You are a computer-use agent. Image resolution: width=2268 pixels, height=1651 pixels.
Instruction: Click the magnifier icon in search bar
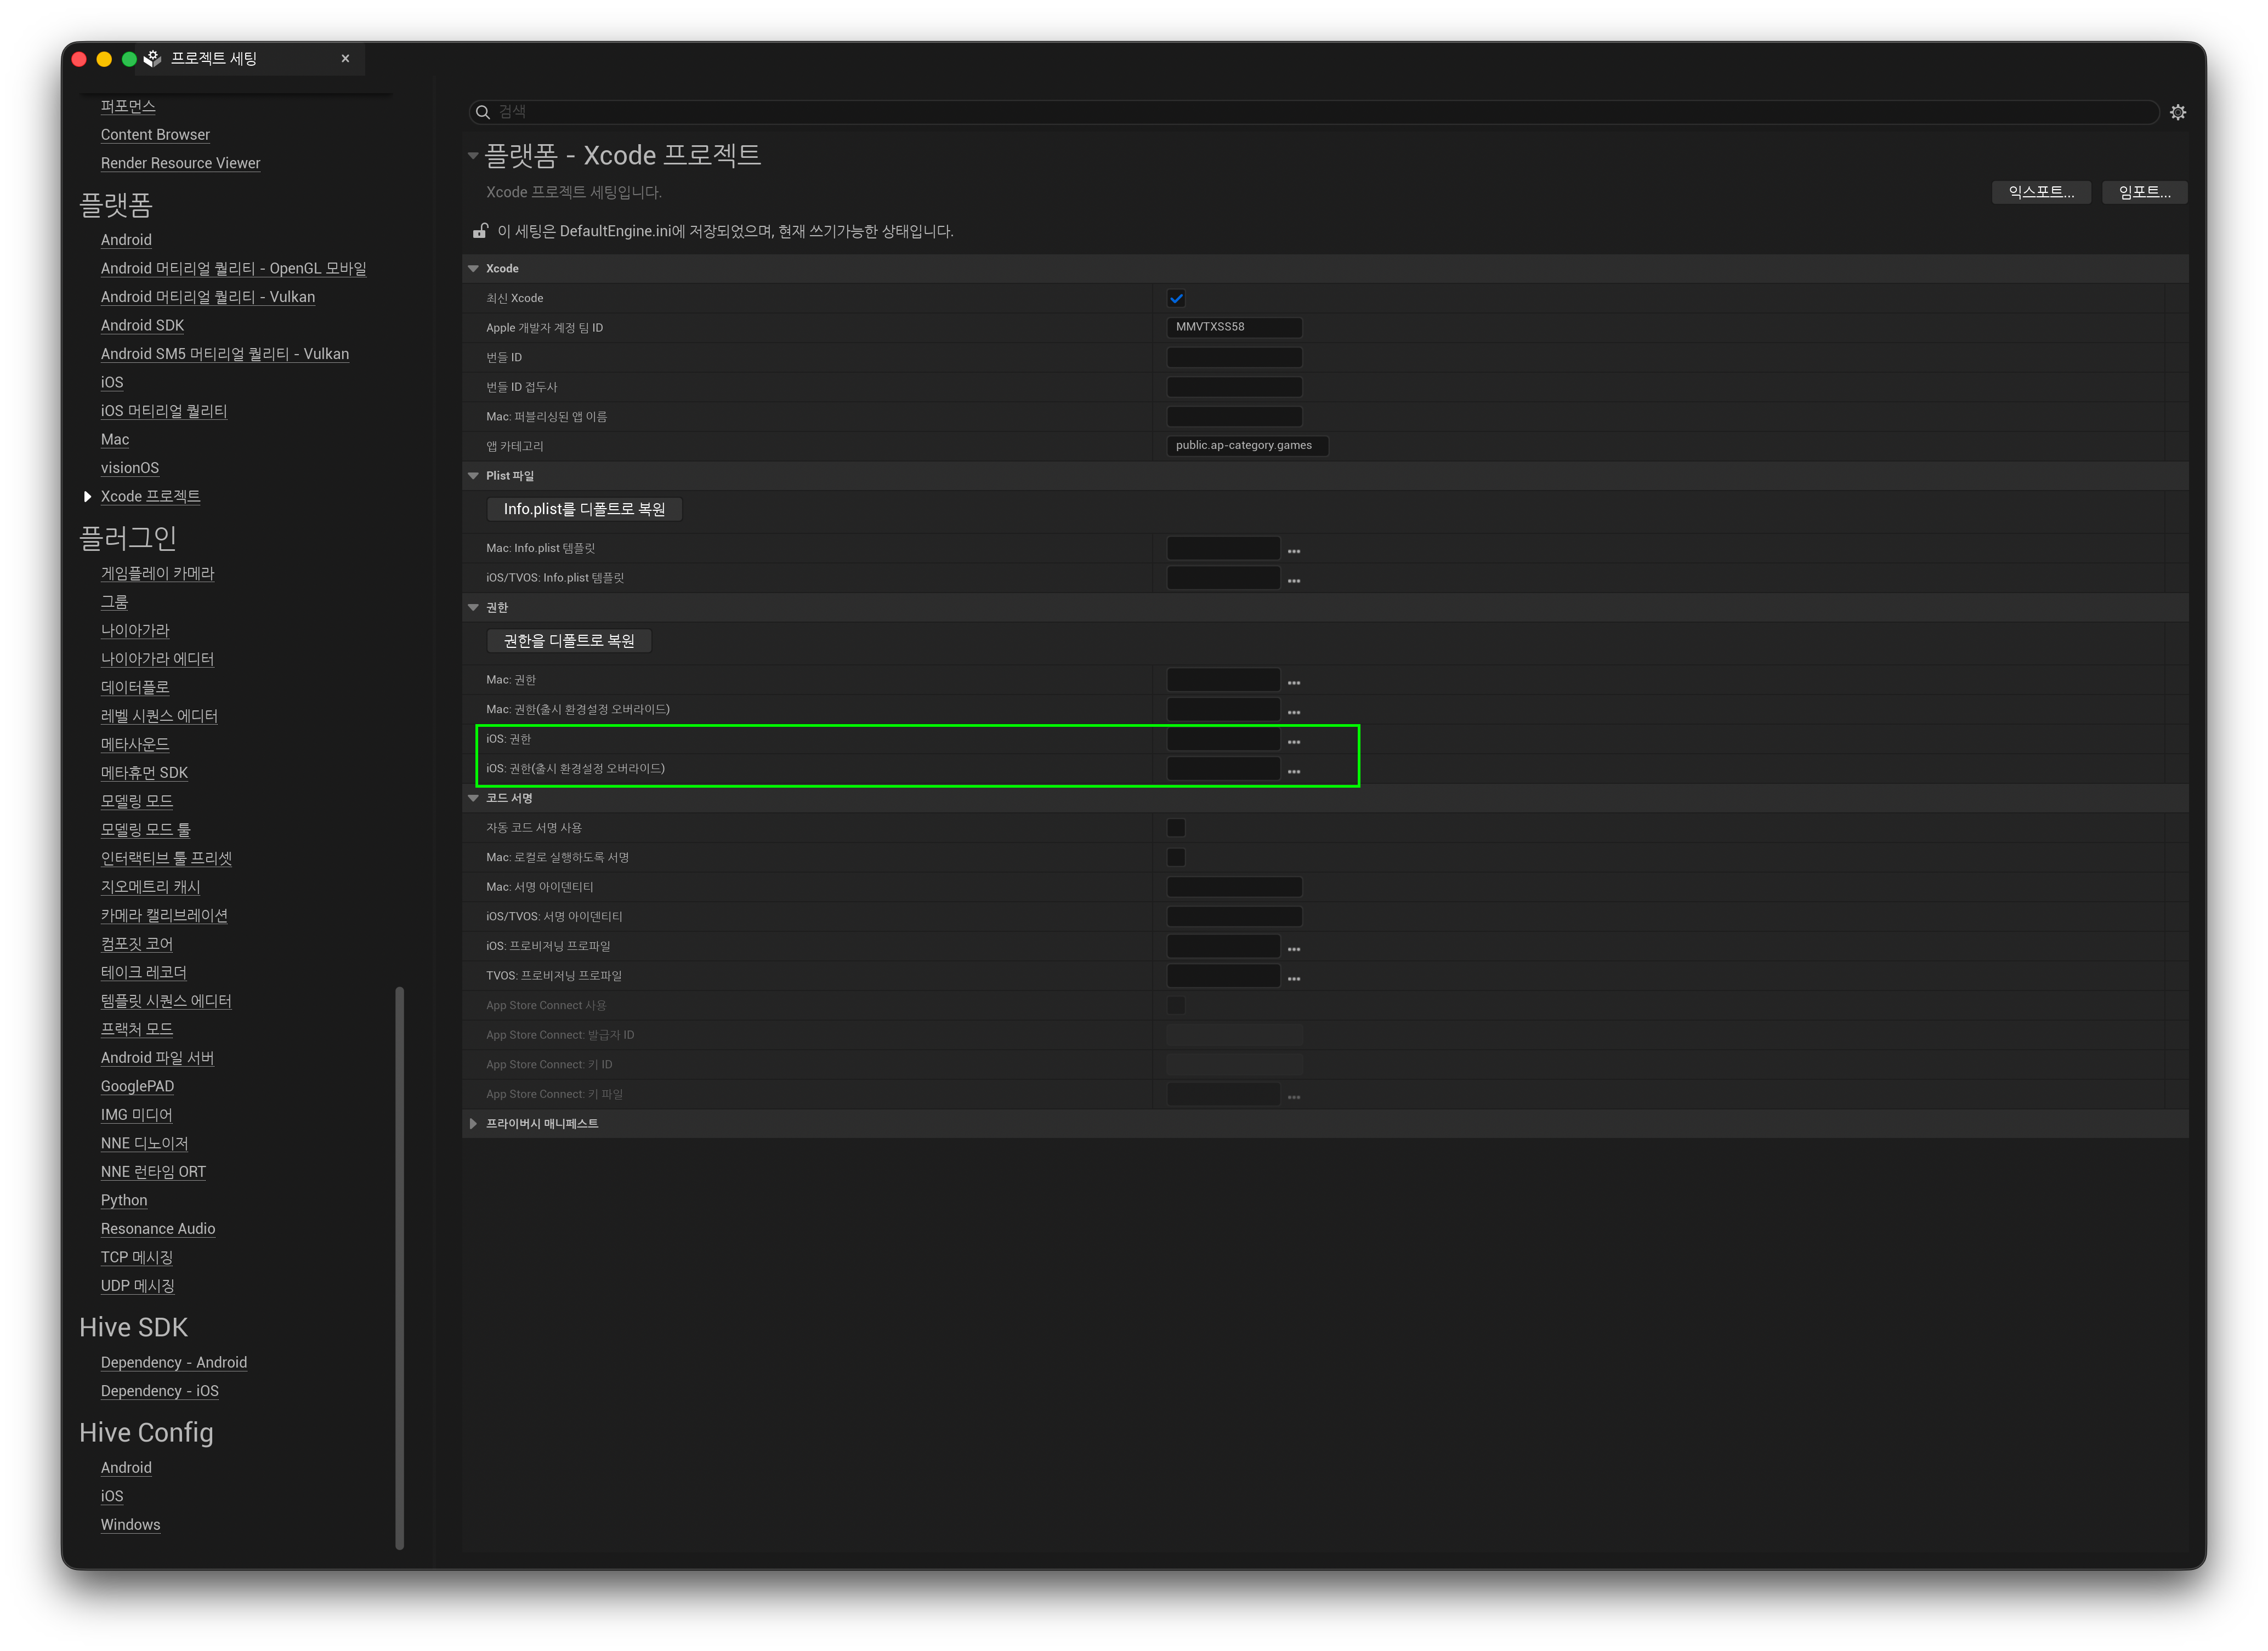tap(482, 112)
